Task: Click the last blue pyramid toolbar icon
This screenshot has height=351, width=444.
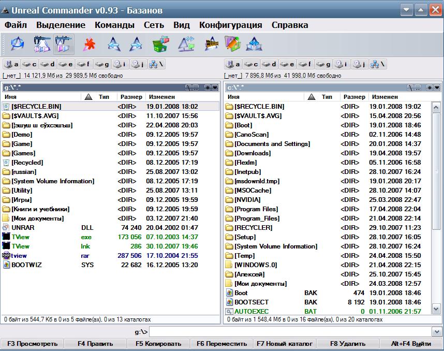Action: tap(254, 44)
